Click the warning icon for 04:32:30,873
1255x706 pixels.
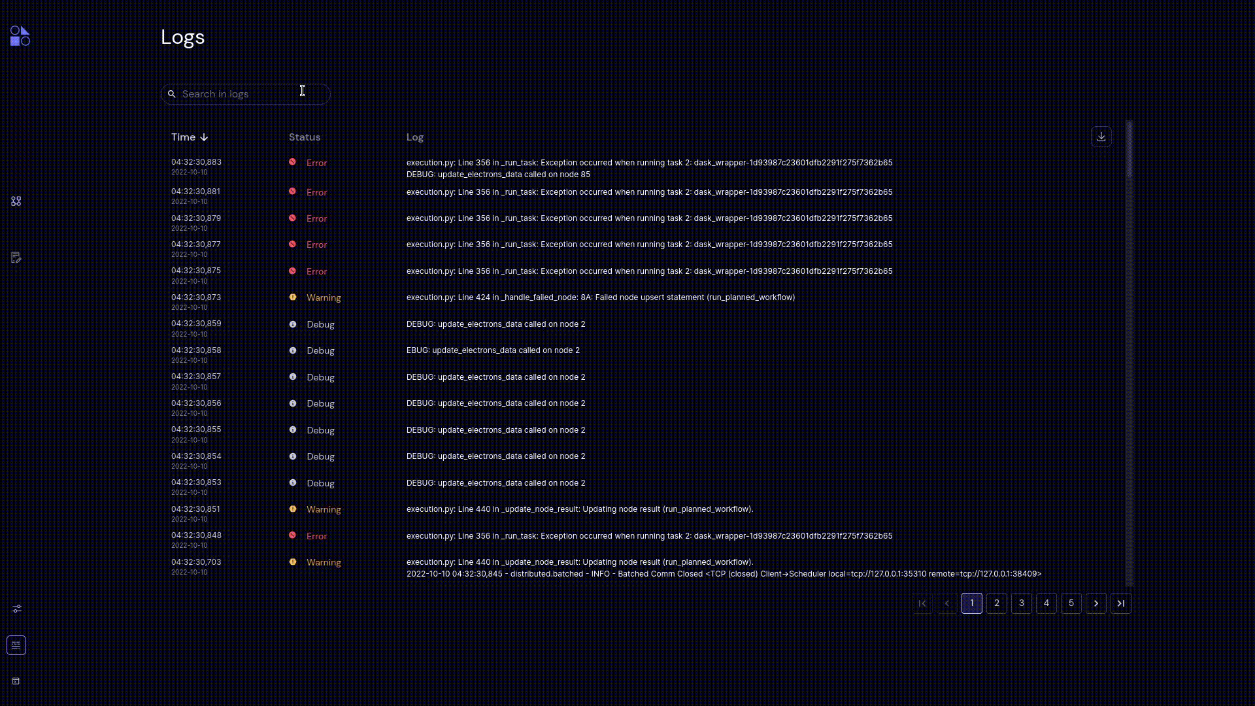tap(293, 297)
